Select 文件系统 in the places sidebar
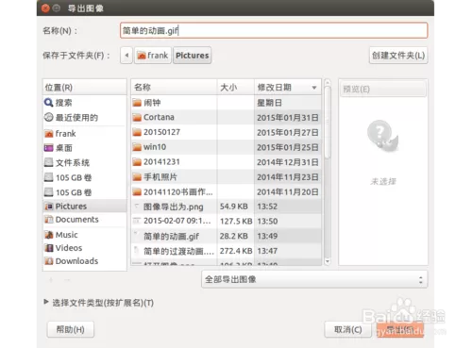The image size is (472, 348). coord(84,162)
